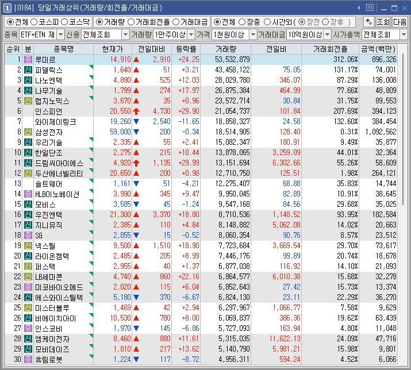Screen dimensions: 411x370
Task: Click 지니뮤직 전일비 value 5,062.08
Action: [x=286, y=225]
